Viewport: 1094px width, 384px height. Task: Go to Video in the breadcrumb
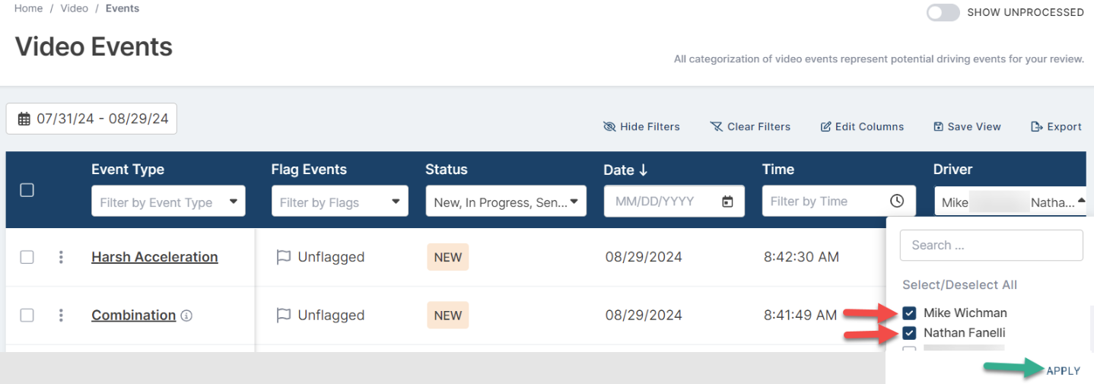coord(75,8)
